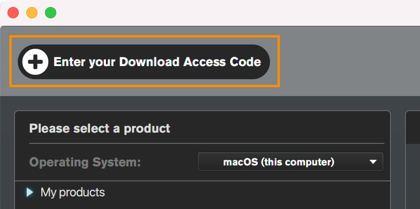Click the divider line under the product heading
This screenshot has width=420, height=209.
[x=206, y=143]
